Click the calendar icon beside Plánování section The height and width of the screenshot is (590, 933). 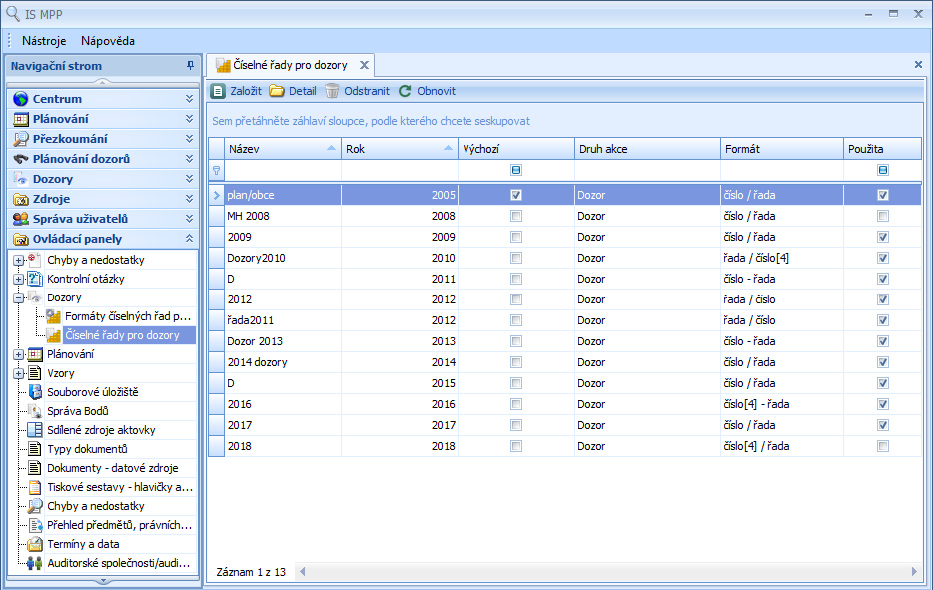pyautogui.click(x=21, y=119)
